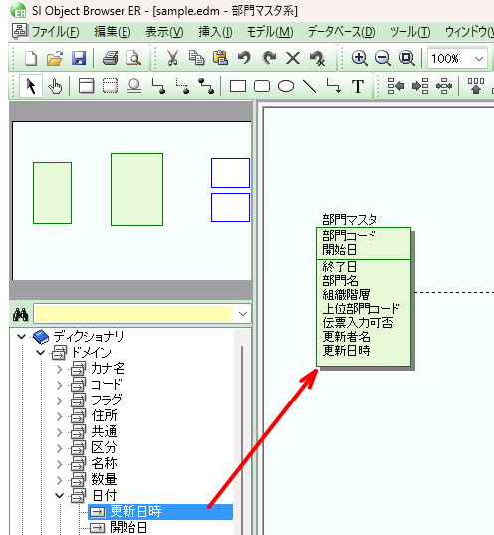The image size is (494, 535).
Task: Click the Align Top icon
Action: tap(476, 86)
